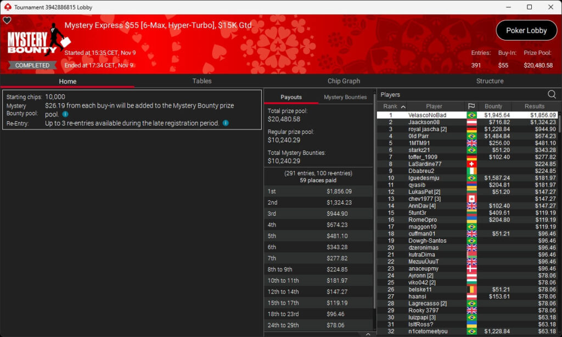Select player Jaackson08 in the list
The height and width of the screenshot is (337, 562).
click(424, 122)
